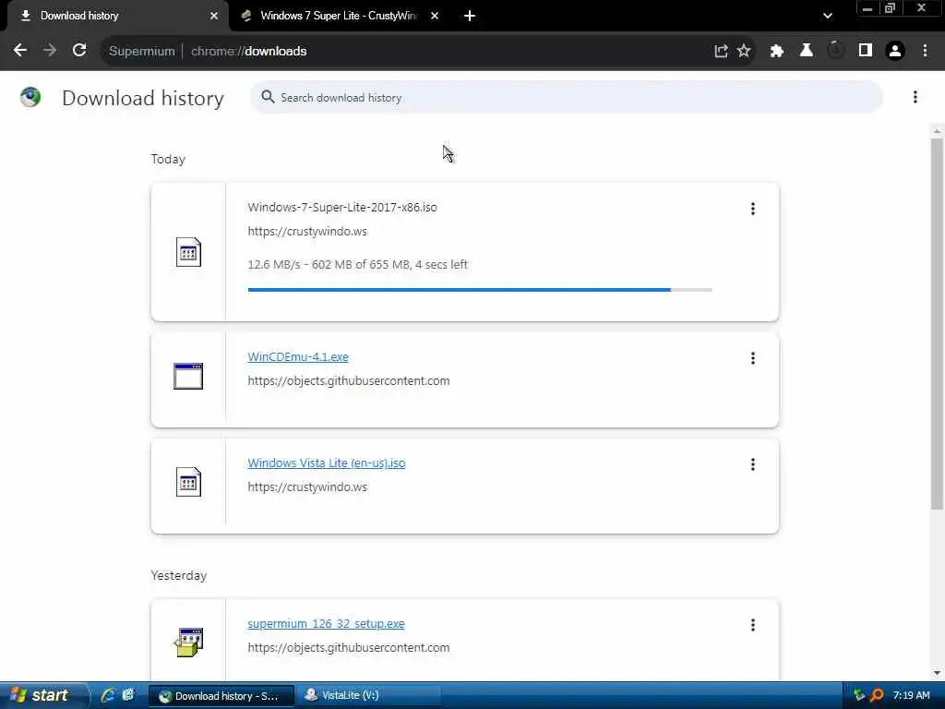Click the crustywindo.ws URL under Vista Lite ISO
The image size is (945, 709).
coord(307,487)
